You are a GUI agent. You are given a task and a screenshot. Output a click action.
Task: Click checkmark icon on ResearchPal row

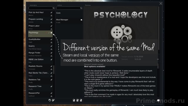coord(51,93)
